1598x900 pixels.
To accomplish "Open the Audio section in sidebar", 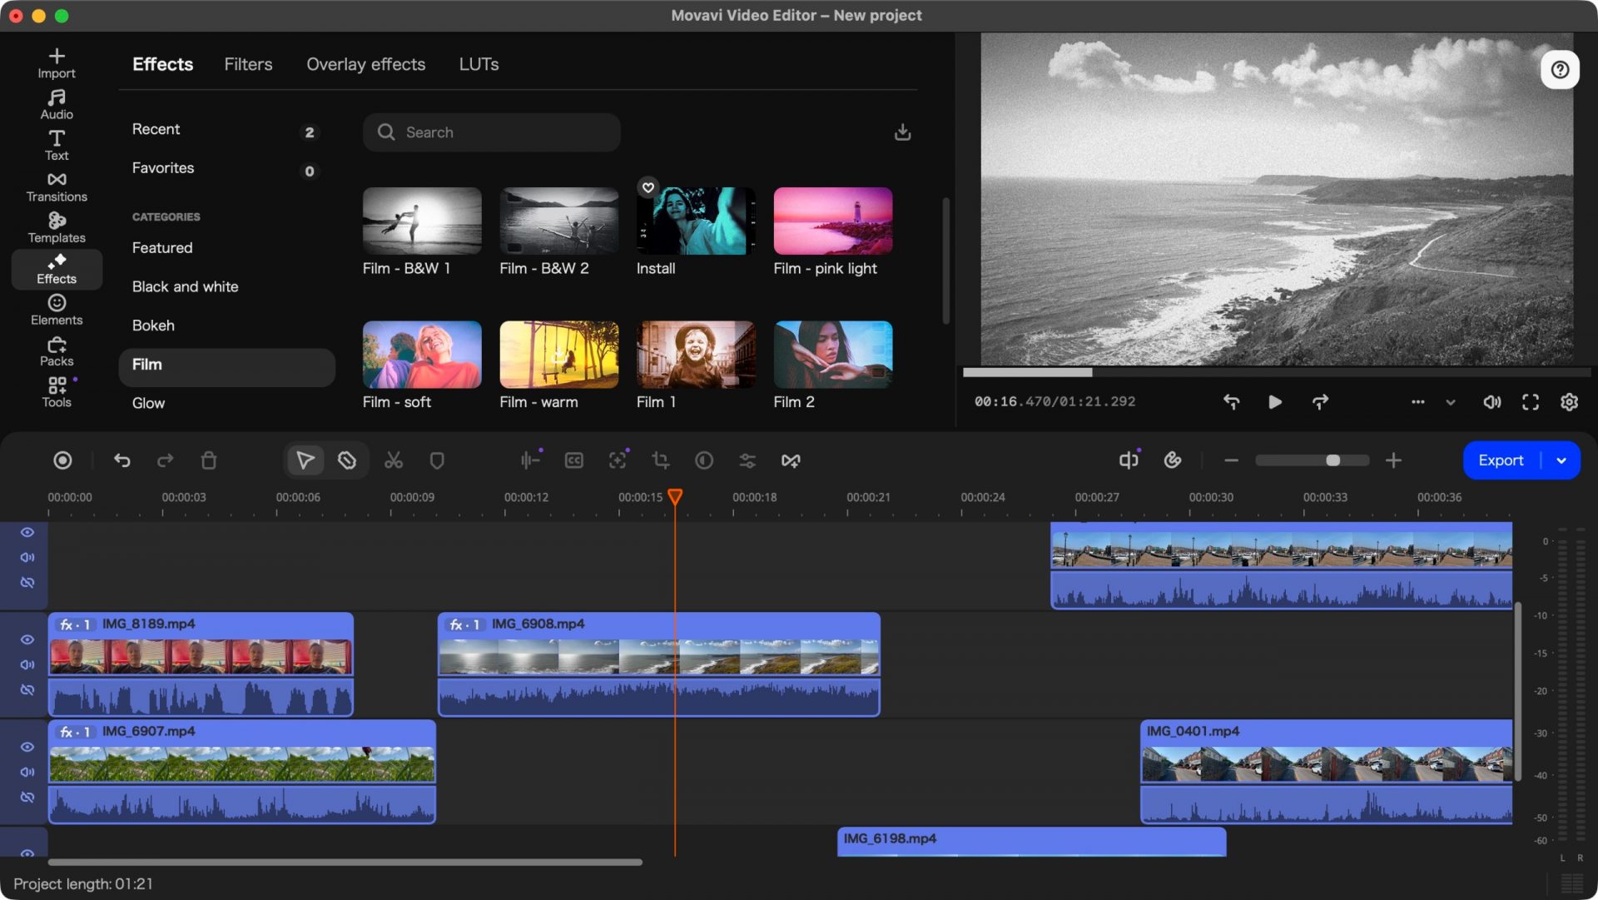I will [57, 105].
